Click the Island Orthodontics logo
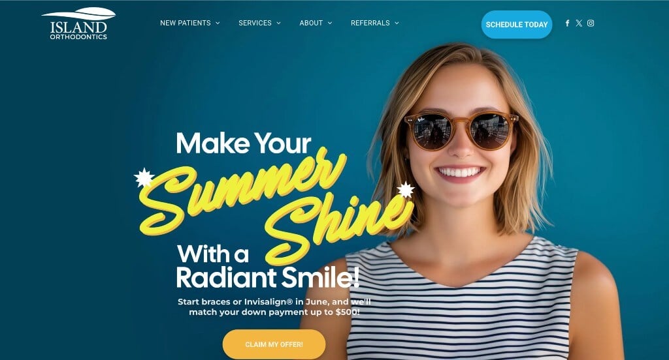 click(78, 23)
